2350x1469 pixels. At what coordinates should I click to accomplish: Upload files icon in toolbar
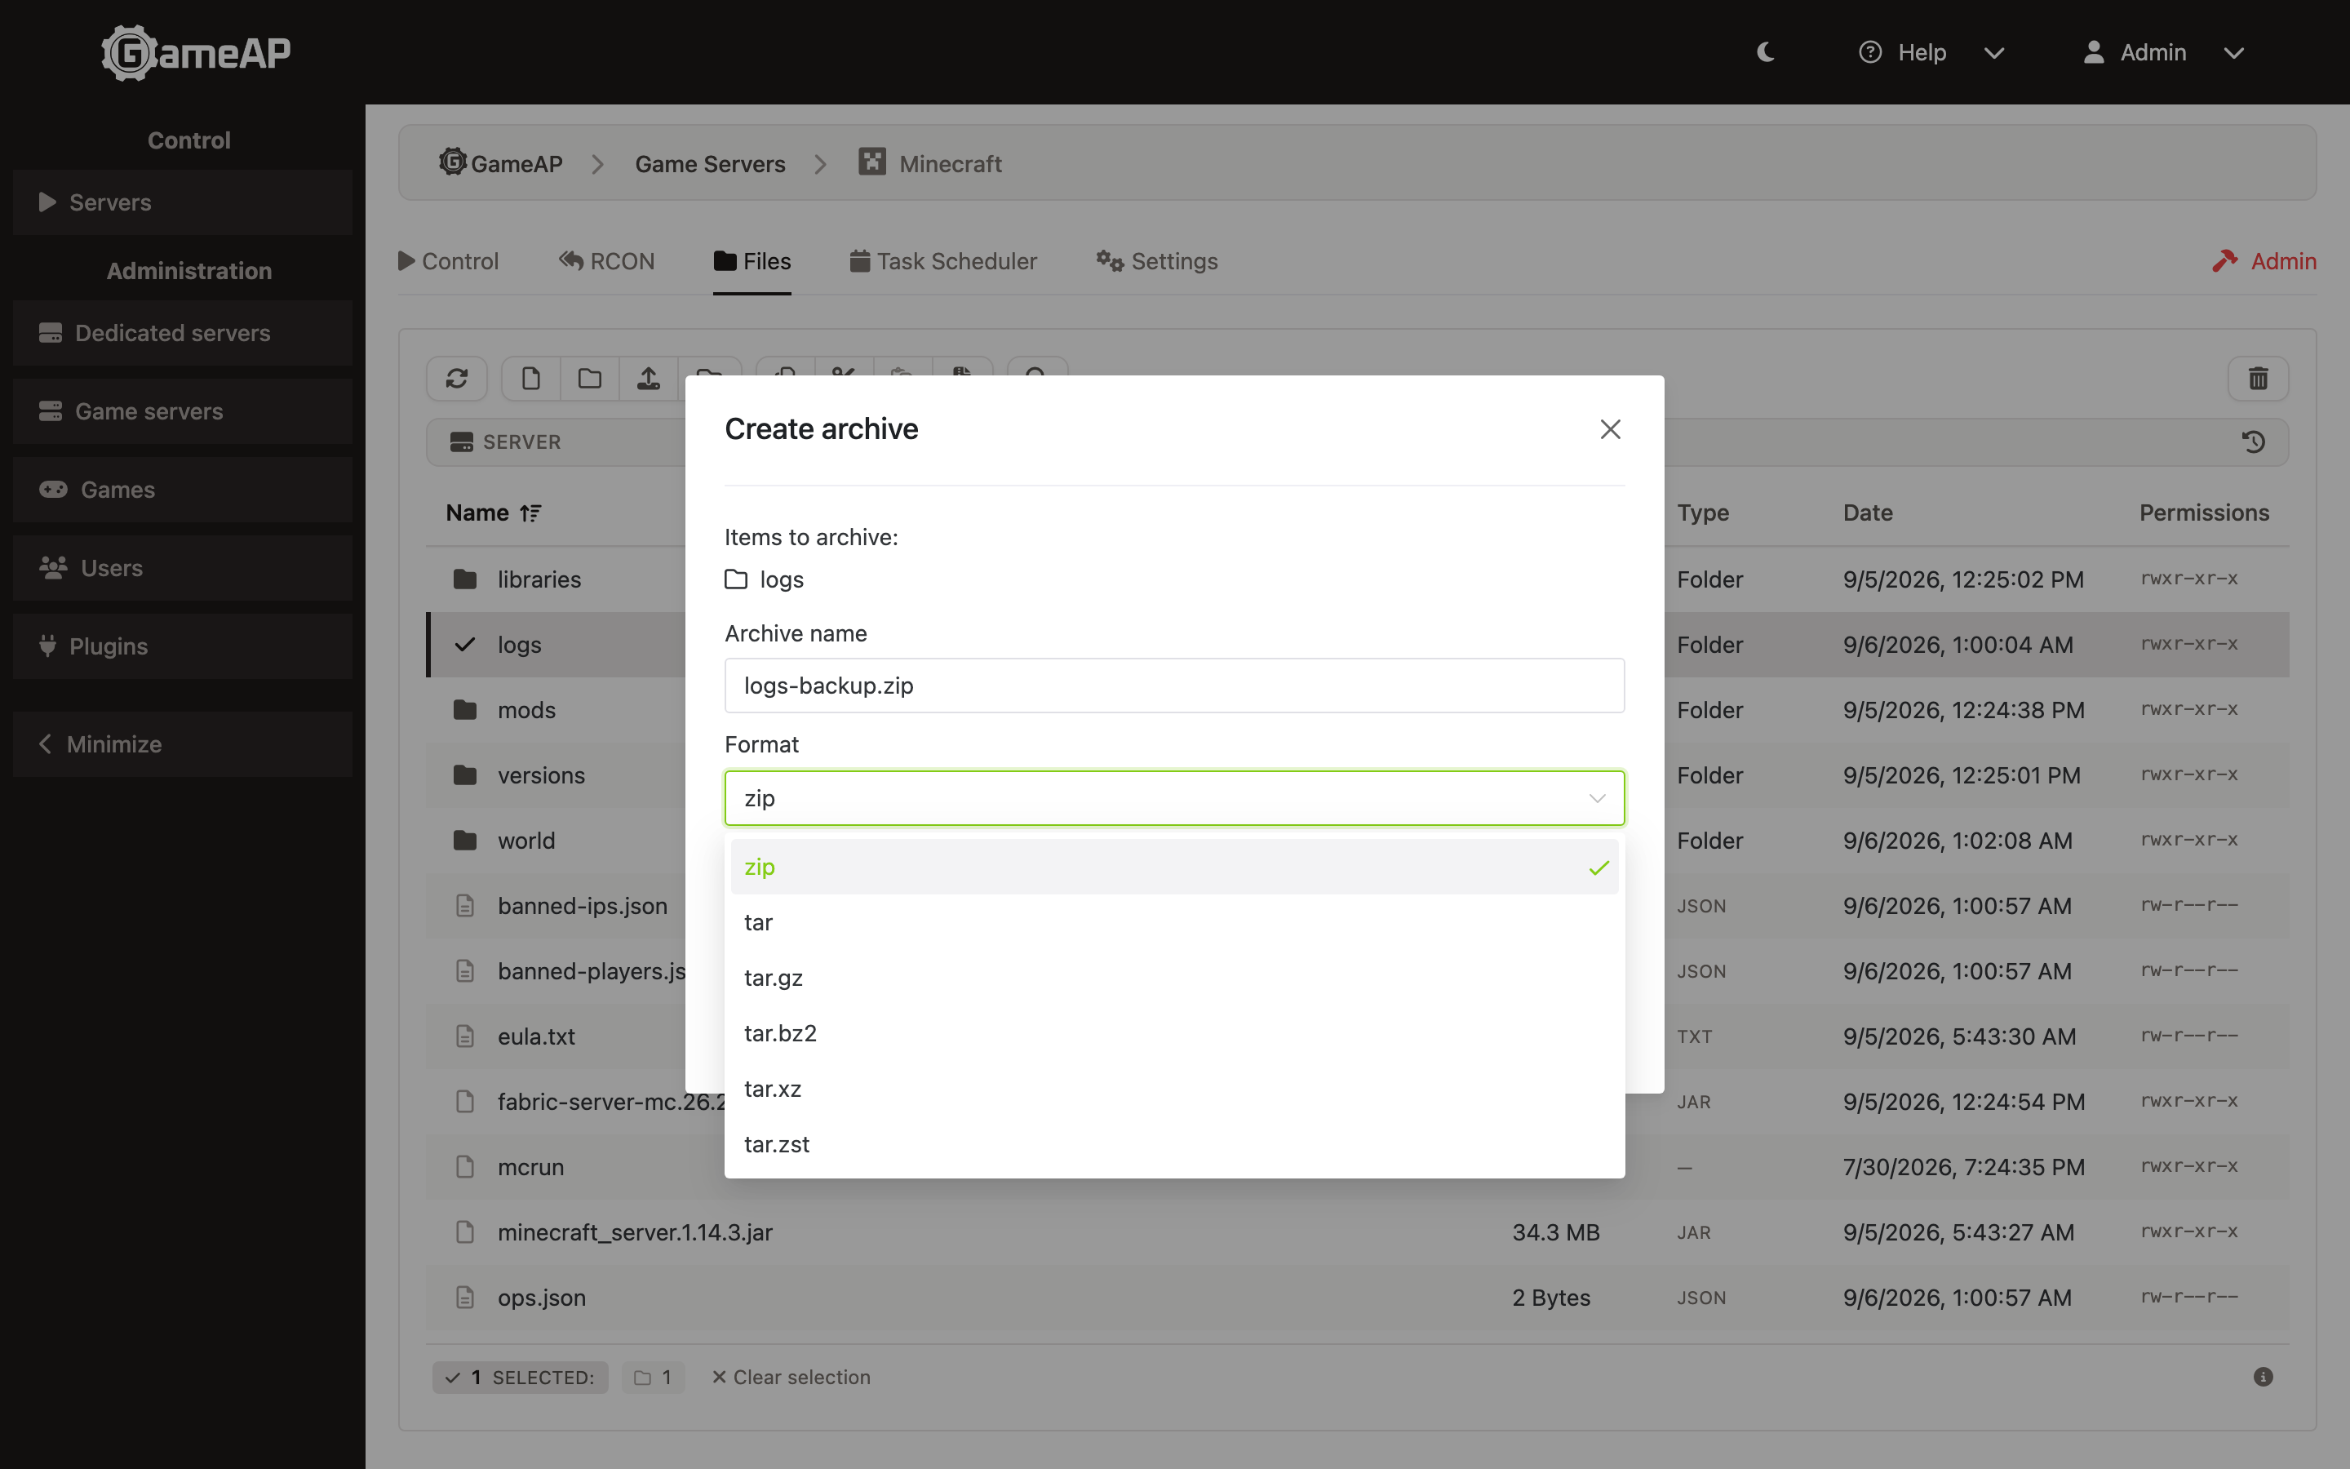pos(649,378)
